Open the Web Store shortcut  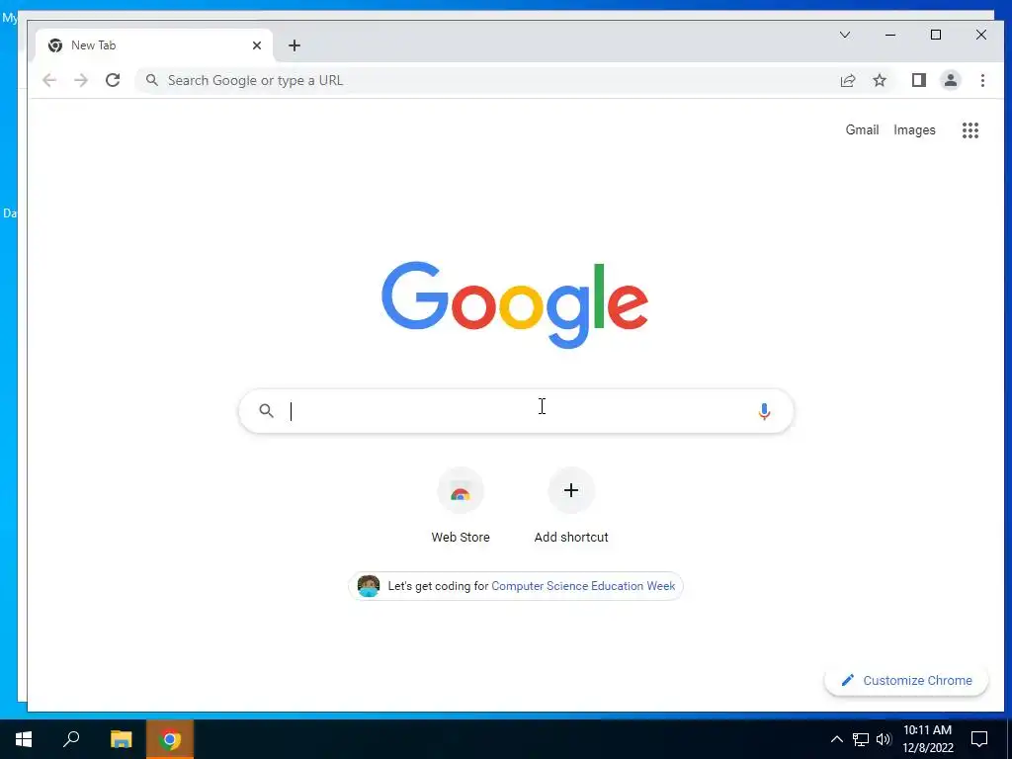[461, 507]
